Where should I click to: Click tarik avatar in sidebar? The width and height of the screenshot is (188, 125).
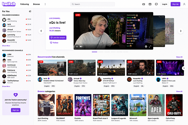[4, 25]
